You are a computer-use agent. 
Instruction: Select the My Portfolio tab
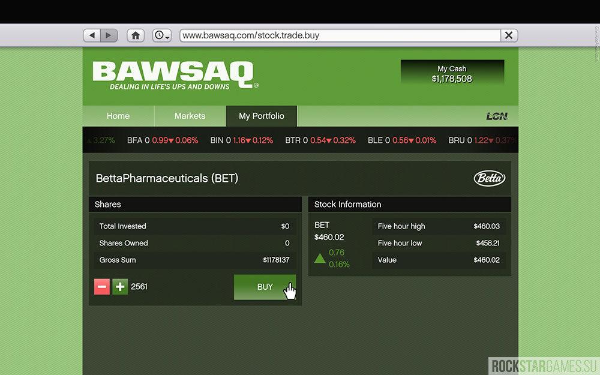(262, 116)
